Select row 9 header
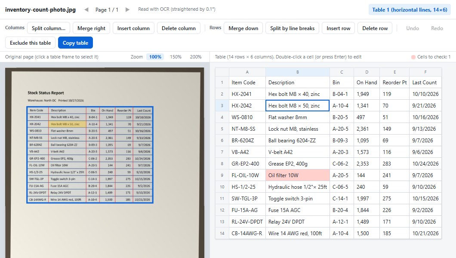Viewport: 456px width, 258px height. coord(222,175)
